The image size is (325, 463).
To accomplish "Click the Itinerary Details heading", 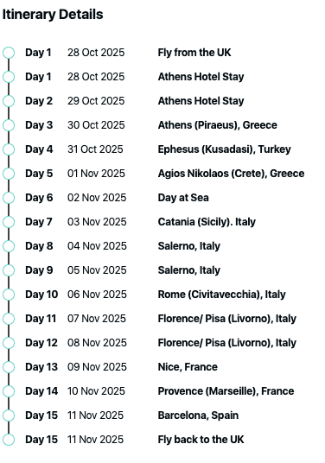I will (53, 15).
